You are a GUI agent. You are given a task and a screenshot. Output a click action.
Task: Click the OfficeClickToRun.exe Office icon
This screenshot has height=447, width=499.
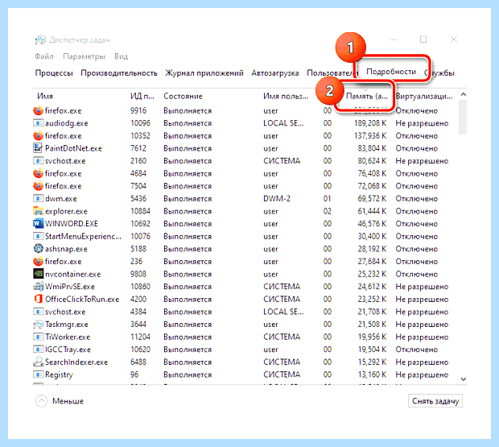(x=38, y=299)
